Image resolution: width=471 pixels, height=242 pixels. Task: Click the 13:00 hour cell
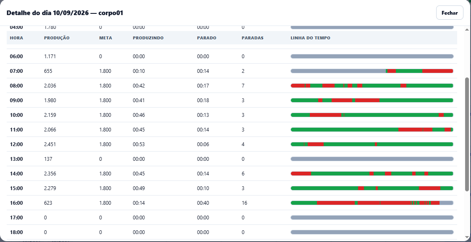click(16, 159)
